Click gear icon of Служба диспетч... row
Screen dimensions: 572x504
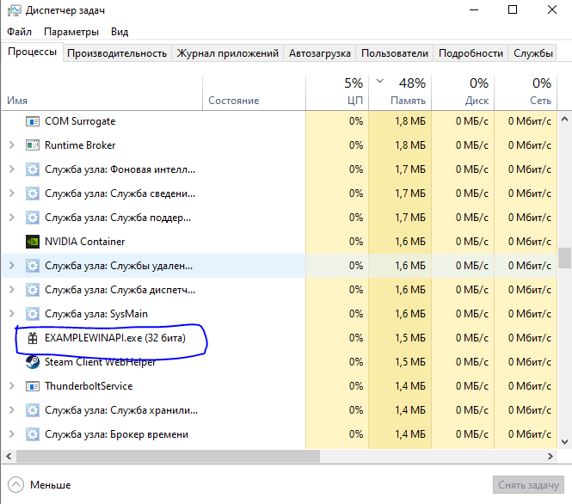click(33, 290)
